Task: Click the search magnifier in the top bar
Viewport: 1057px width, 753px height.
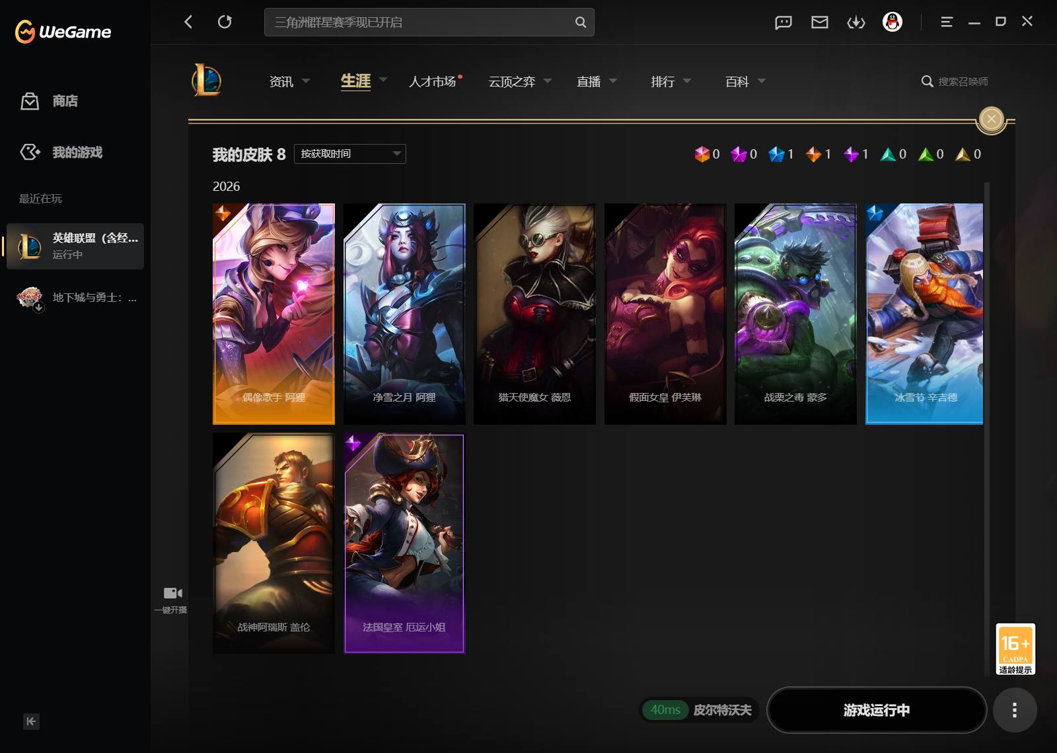Action: click(580, 22)
